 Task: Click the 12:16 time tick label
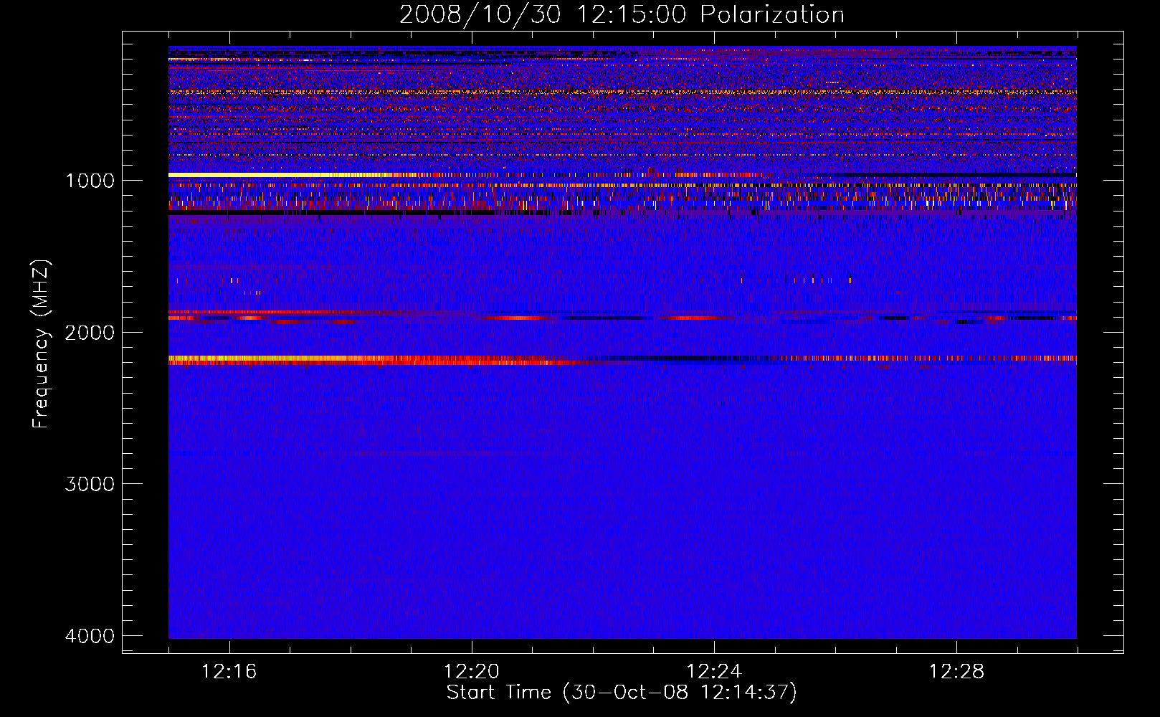point(229,672)
